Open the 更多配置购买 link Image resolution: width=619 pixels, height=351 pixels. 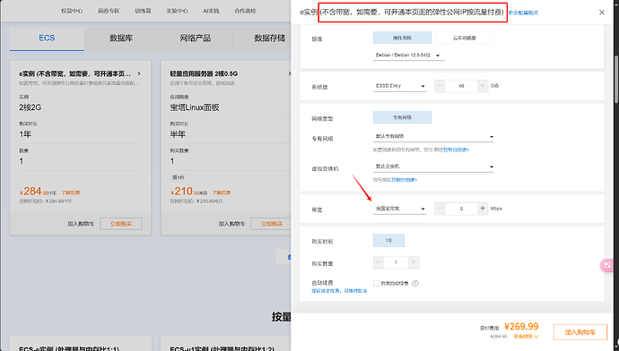(x=524, y=13)
